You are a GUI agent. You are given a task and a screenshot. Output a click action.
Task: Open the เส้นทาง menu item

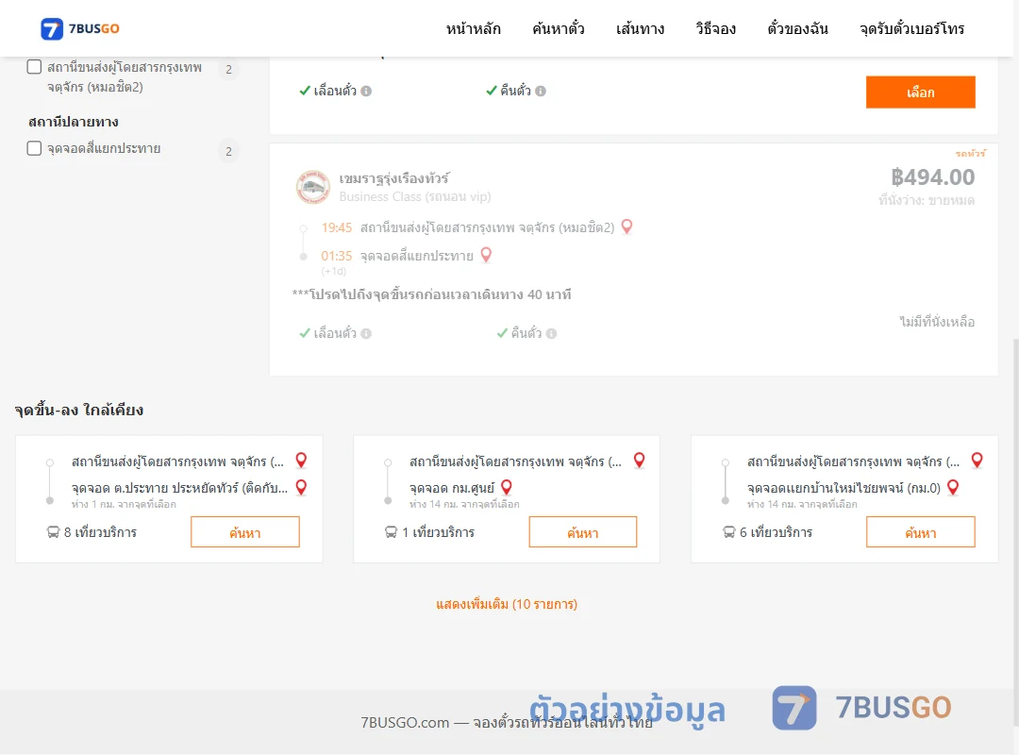640,28
